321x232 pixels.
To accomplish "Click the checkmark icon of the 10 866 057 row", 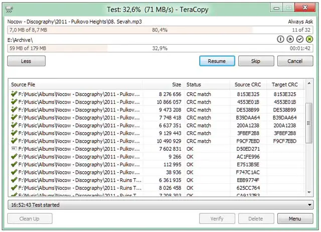I will pyautogui.click(x=14, y=101).
